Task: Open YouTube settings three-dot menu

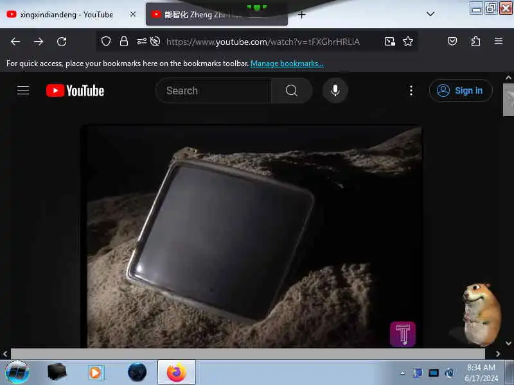Action: click(x=411, y=90)
